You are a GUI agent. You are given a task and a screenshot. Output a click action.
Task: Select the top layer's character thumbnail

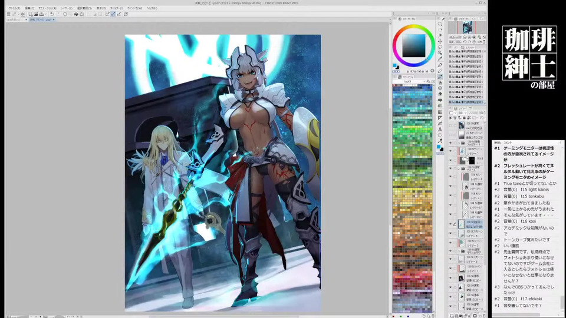click(461, 125)
